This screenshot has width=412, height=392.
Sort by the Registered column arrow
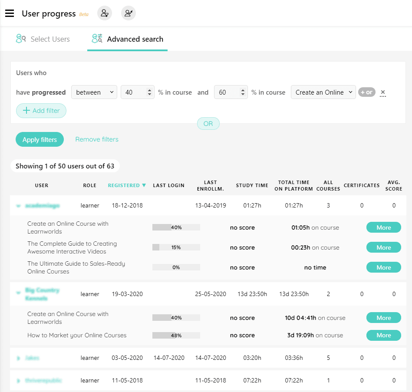point(144,185)
